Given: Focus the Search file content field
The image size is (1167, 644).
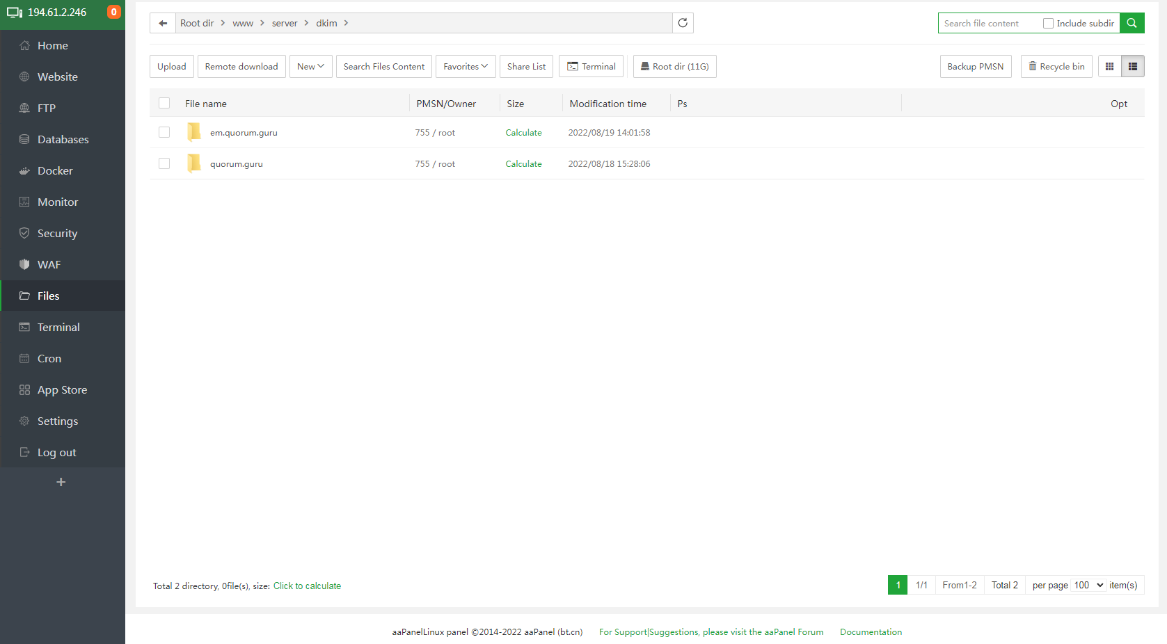Looking at the screenshot, I should pos(988,23).
